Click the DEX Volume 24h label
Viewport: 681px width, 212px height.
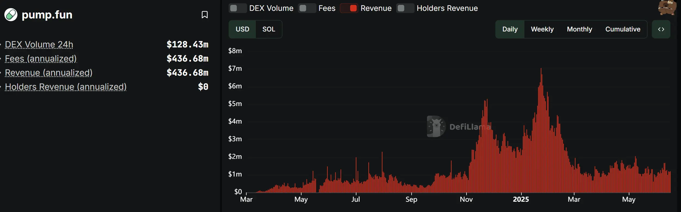[39, 44]
